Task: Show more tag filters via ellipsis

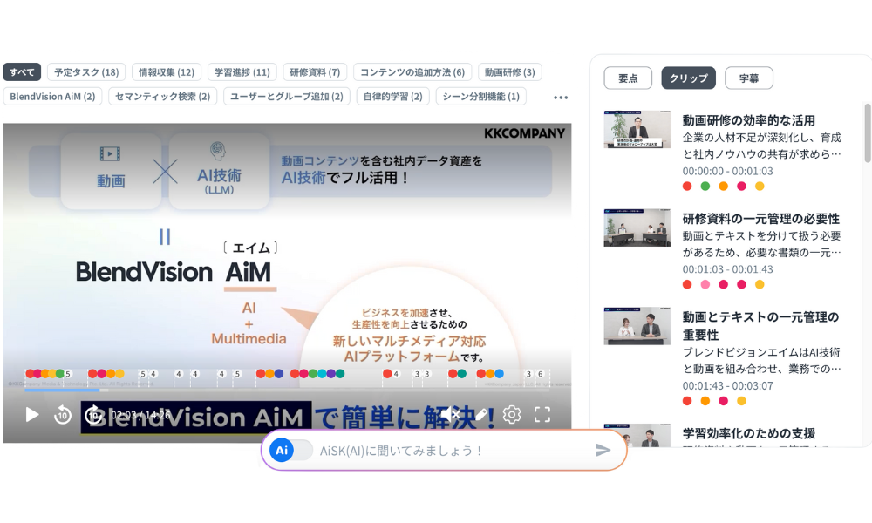Action: coord(561,98)
